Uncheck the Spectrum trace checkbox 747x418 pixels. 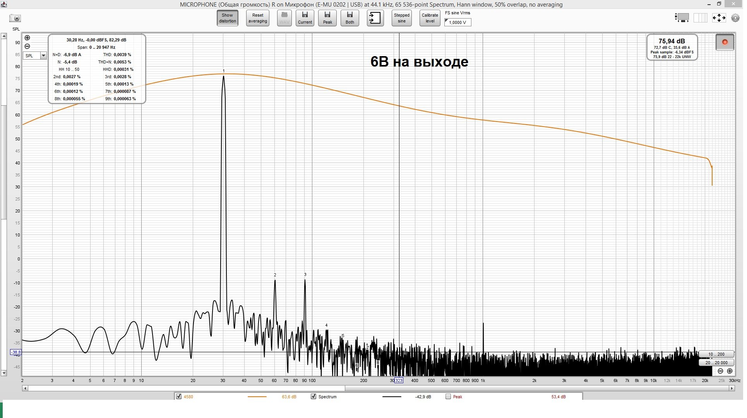(314, 397)
